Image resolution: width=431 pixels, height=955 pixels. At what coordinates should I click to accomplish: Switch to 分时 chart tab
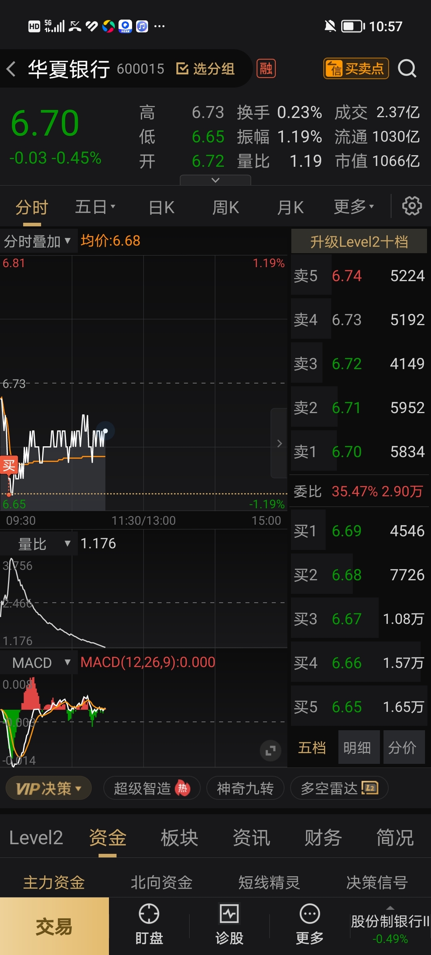[x=32, y=207]
